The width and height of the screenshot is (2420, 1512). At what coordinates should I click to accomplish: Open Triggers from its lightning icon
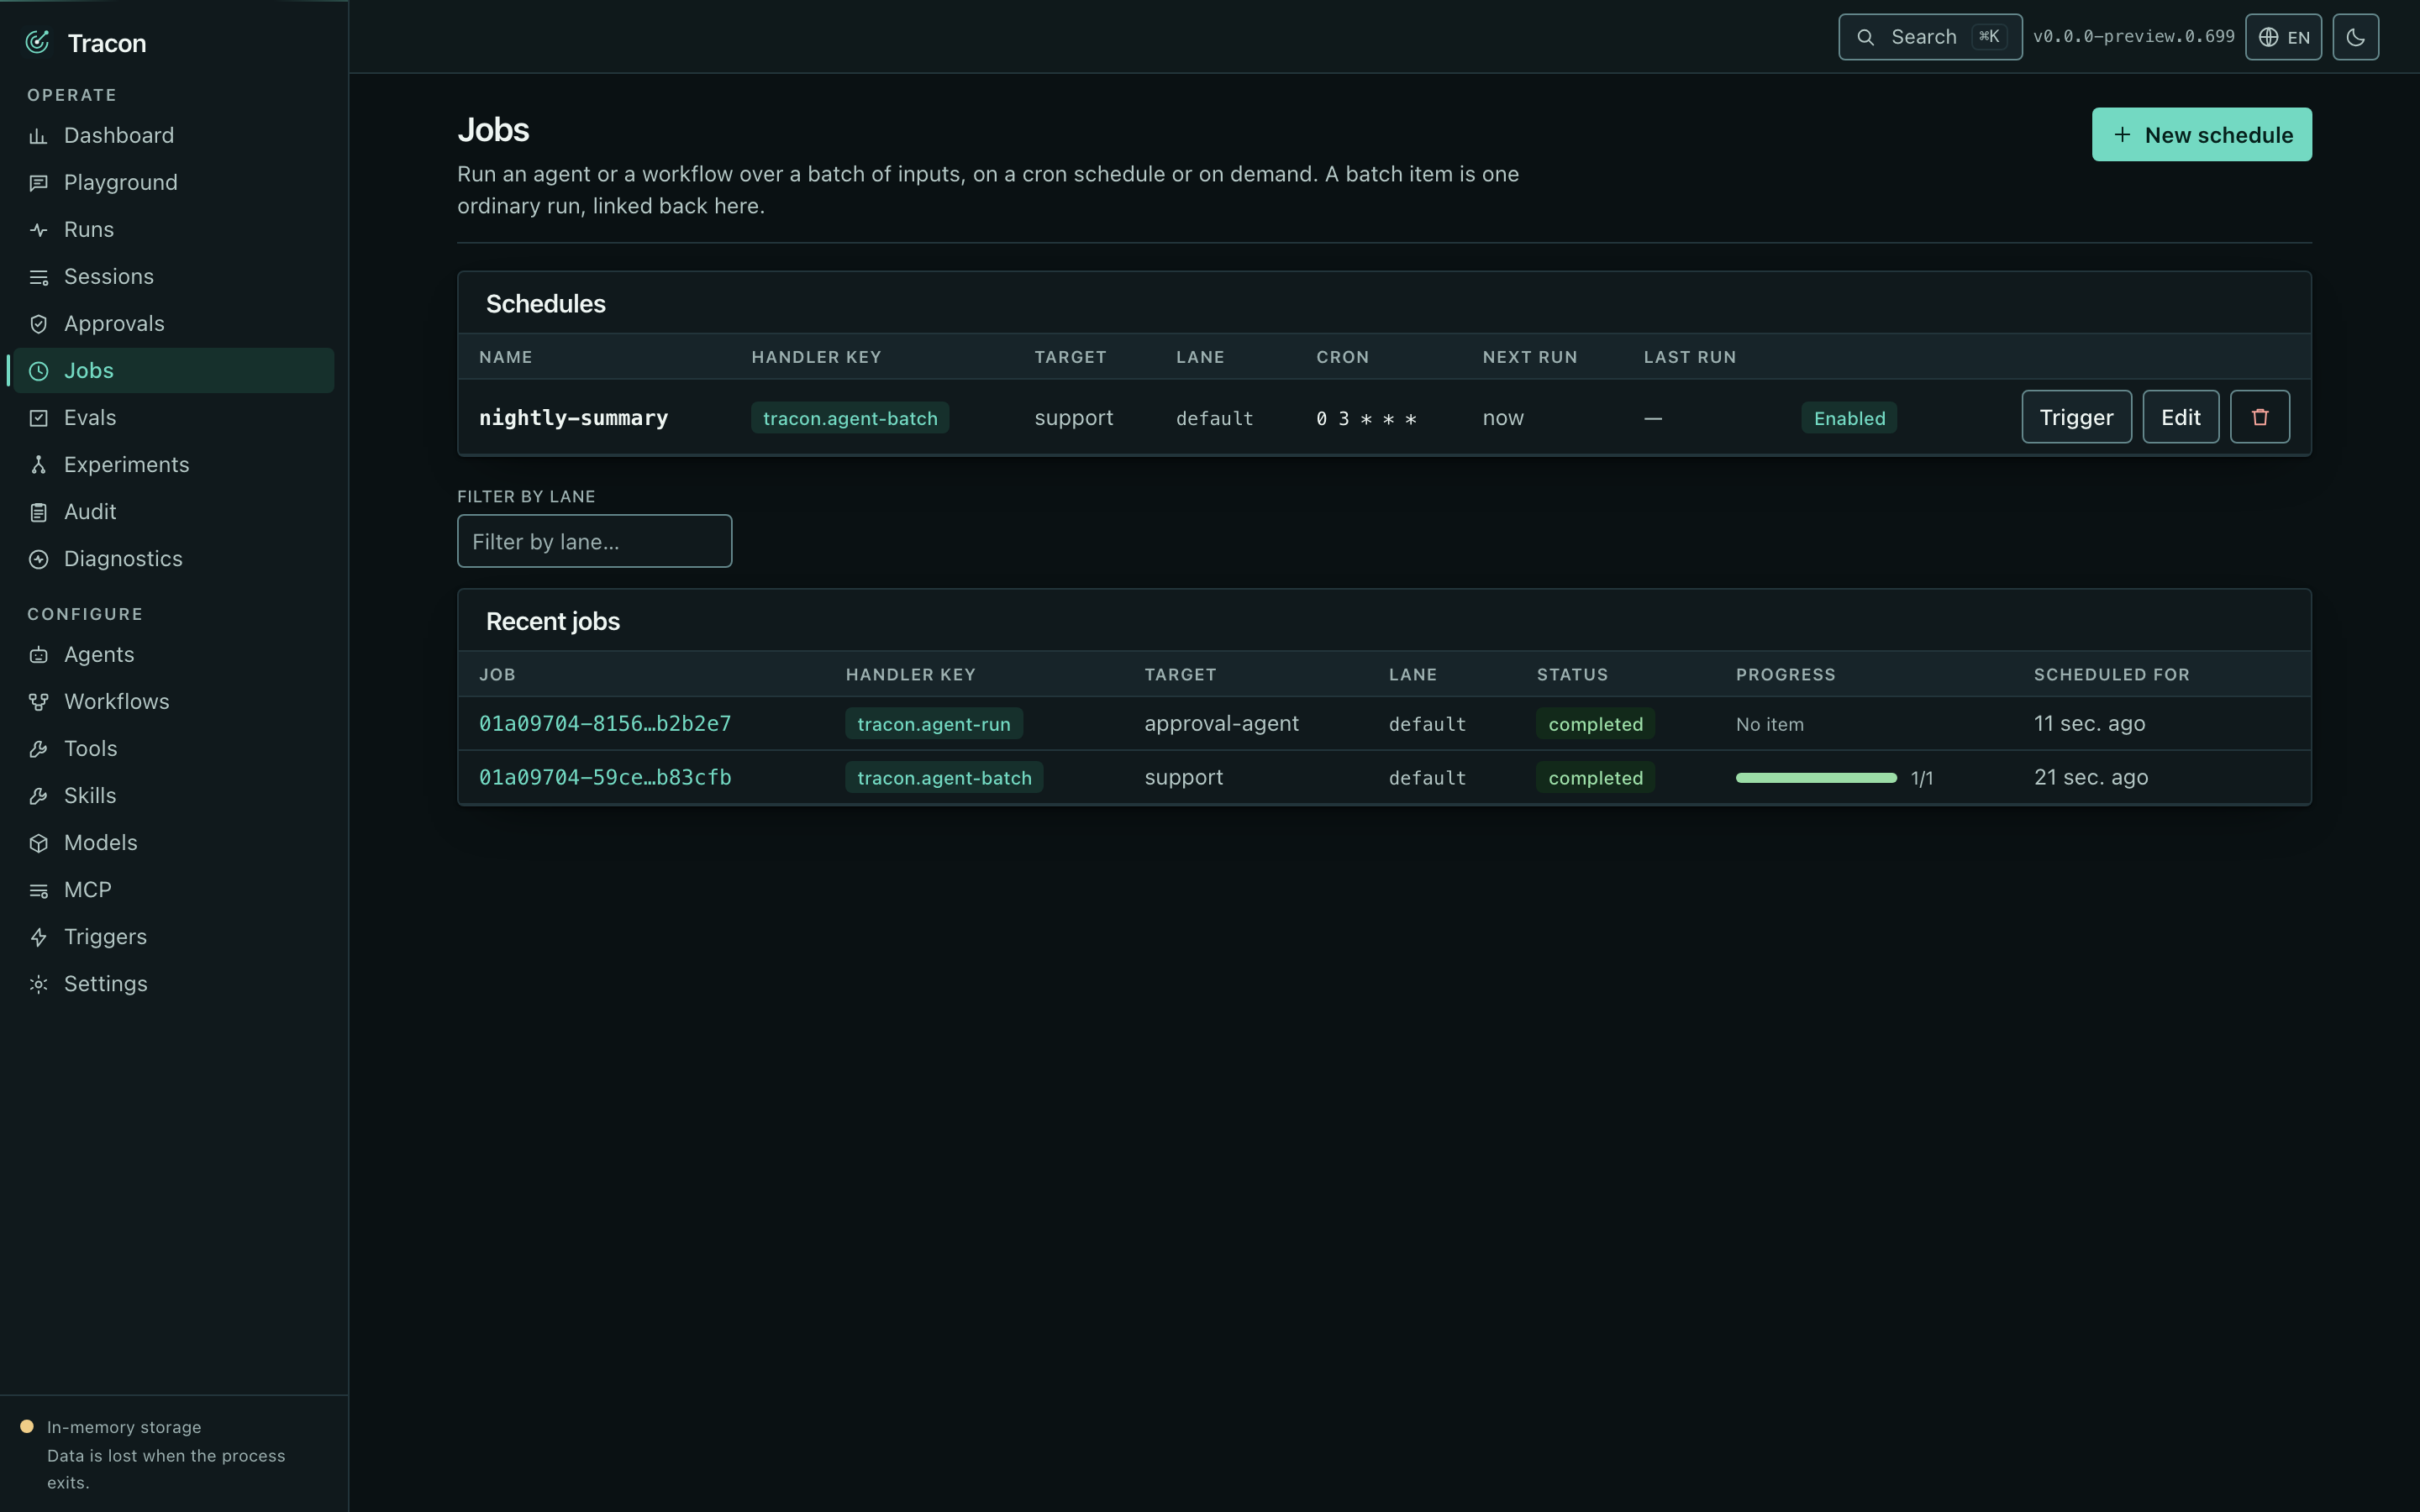[x=38, y=937]
